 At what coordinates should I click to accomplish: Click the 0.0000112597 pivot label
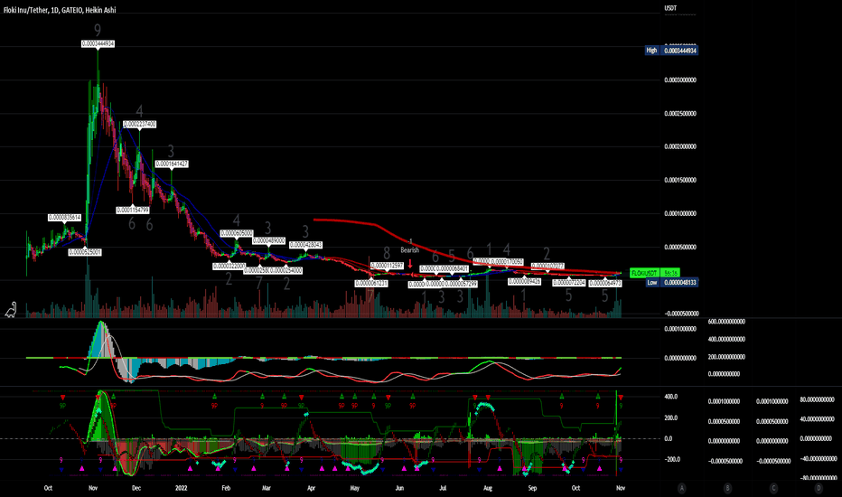point(387,266)
